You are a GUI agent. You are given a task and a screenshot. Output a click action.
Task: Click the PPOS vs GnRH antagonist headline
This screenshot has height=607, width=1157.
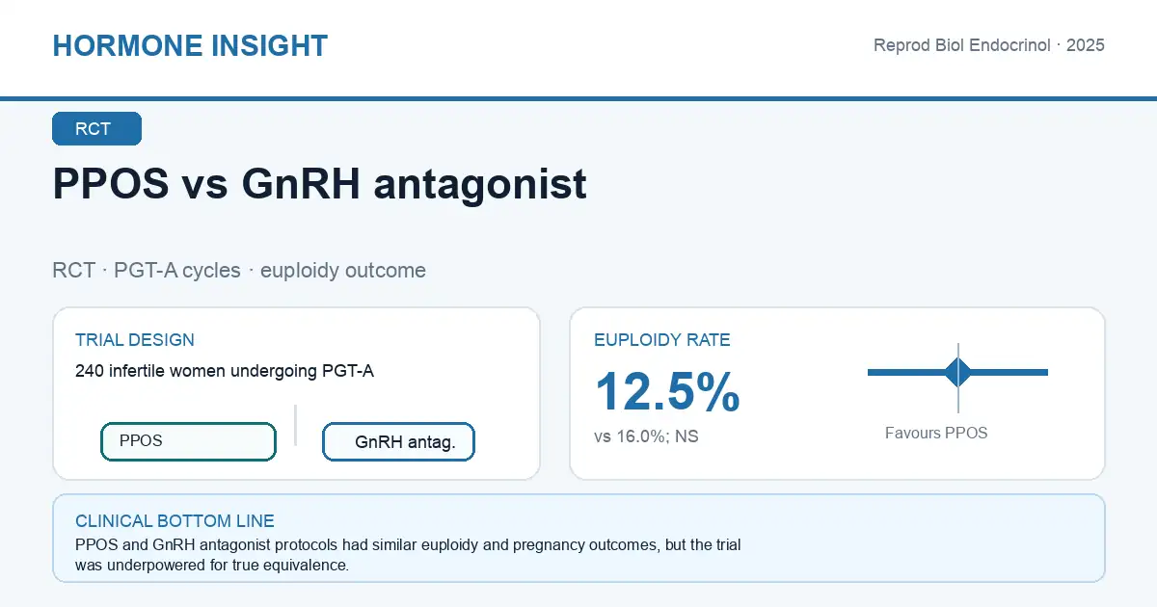[x=319, y=183]
